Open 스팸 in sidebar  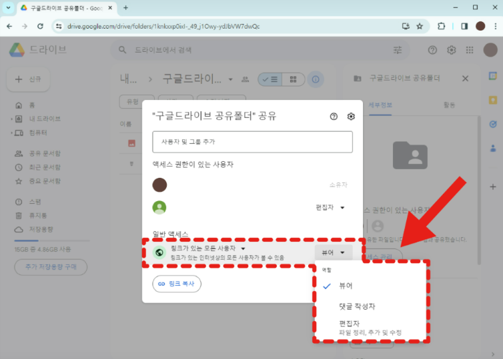tap(35, 202)
